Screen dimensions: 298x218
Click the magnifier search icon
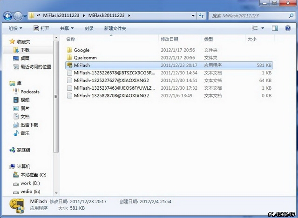click(291, 16)
